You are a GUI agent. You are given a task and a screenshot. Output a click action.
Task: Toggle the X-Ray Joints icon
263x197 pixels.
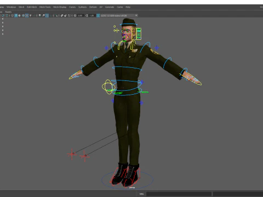[x=69, y=15]
